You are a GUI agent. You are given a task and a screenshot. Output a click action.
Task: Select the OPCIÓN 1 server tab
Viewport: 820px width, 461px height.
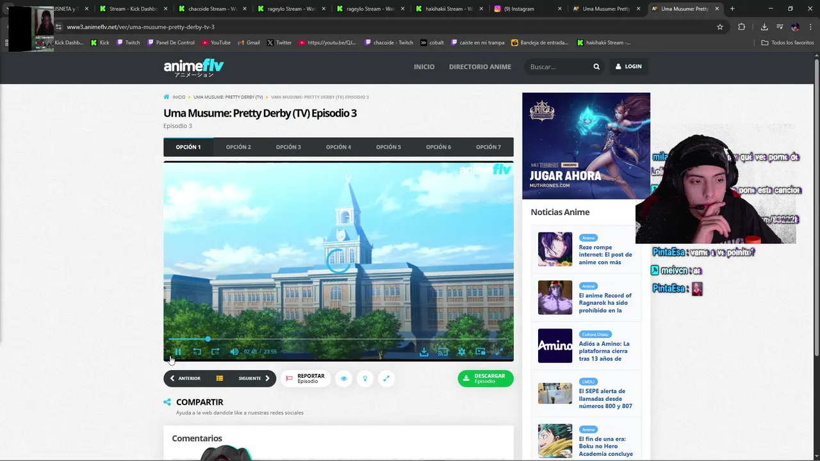tap(188, 147)
